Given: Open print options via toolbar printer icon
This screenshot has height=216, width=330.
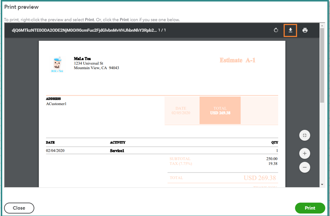Looking at the screenshot, I should [x=305, y=31].
